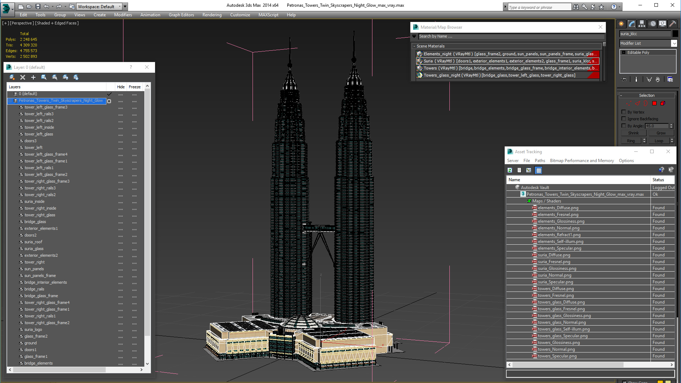Click Select Highlighted Objects and Layers icon

click(44, 77)
